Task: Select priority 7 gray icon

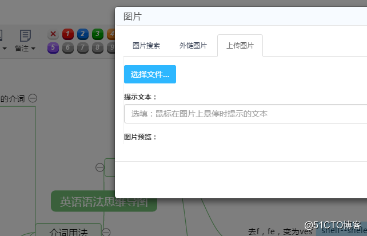Action: pyautogui.click(x=83, y=48)
